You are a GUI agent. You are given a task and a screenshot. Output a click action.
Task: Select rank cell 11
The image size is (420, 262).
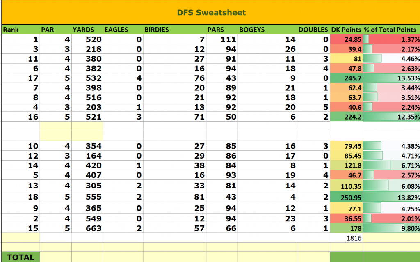[21, 59]
